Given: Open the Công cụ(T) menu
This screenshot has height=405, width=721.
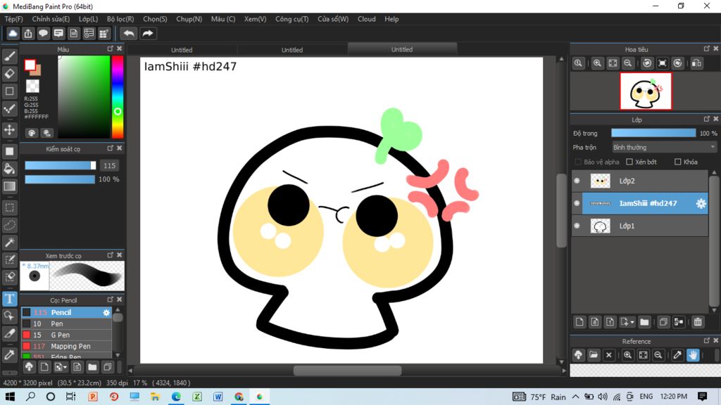Looking at the screenshot, I should 292,19.
